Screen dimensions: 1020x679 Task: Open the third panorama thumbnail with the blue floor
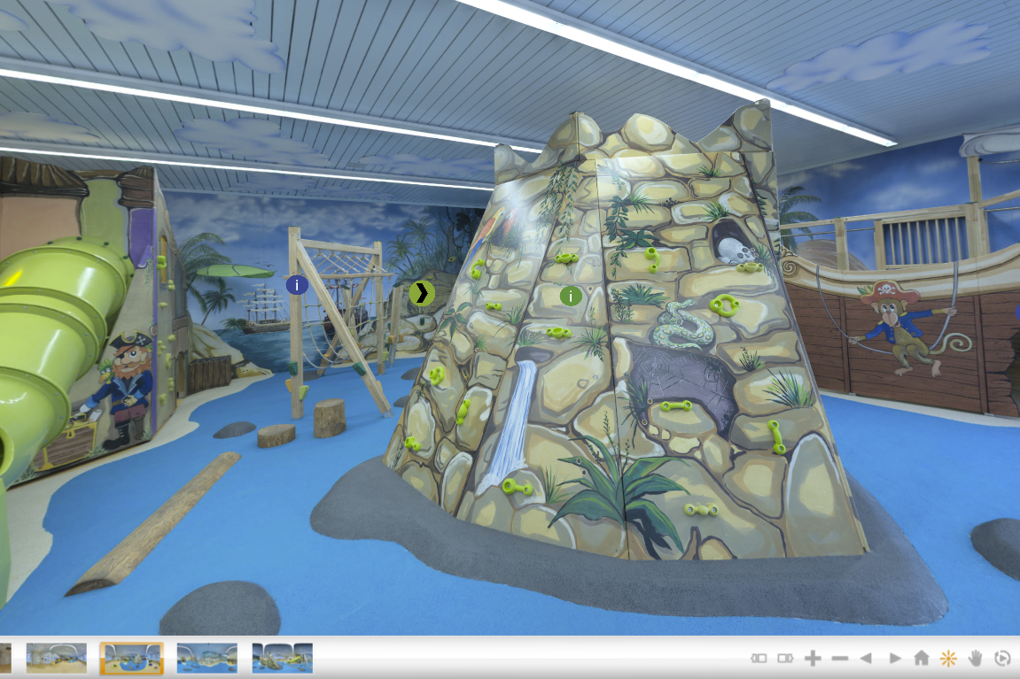(x=206, y=659)
